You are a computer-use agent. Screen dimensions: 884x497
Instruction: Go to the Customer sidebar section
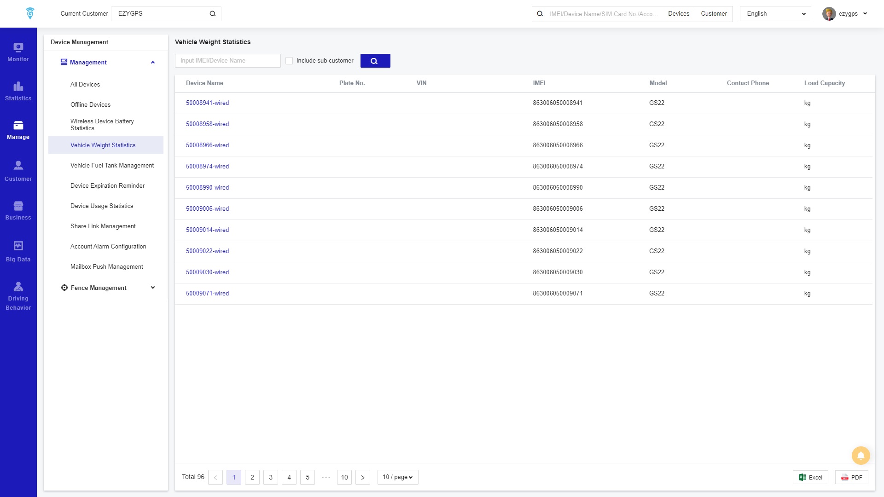pyautogui.click(x=18, y=171)
